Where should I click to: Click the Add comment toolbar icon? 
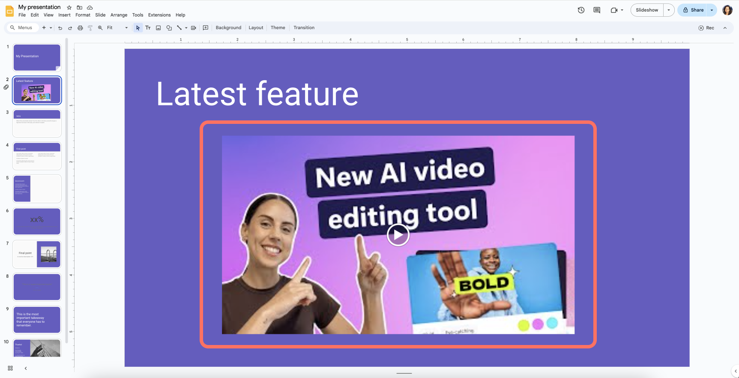(206, 28)
